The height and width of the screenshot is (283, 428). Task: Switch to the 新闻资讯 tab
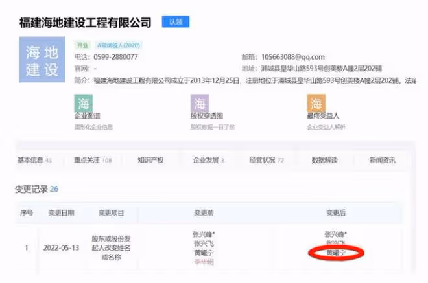point(383,160)
